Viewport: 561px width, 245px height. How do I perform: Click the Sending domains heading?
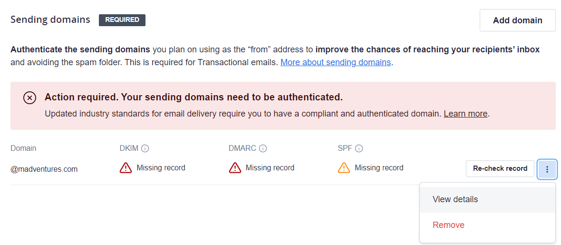50,20
